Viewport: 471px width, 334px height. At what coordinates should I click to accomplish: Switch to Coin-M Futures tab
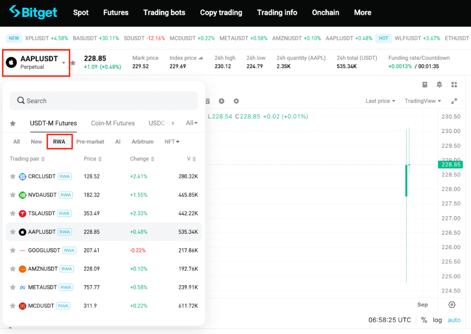point(113,123)
